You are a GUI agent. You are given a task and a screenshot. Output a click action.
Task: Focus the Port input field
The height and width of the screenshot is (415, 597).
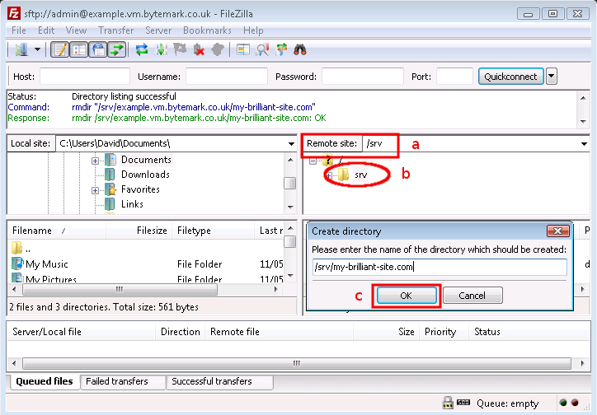(454, 77)
